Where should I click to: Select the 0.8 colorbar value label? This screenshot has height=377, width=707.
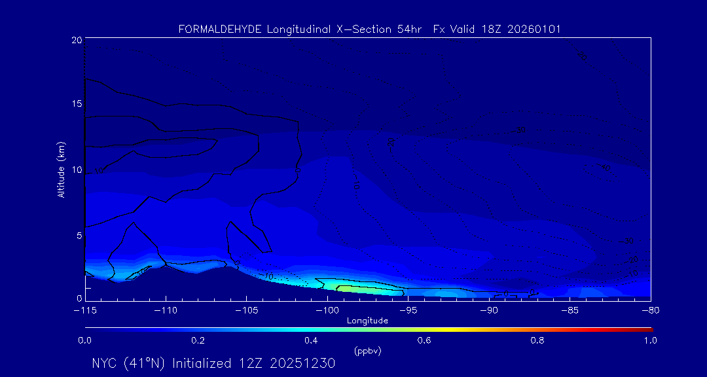537,340
